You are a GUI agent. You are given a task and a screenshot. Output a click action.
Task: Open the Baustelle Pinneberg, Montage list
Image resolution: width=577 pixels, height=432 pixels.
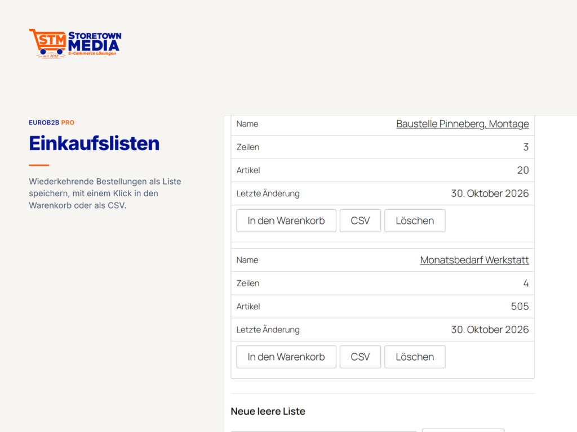pos(462,124)
